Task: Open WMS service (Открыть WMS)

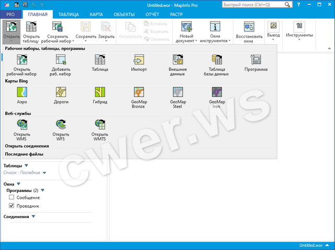Action: (x=23, y=128)
